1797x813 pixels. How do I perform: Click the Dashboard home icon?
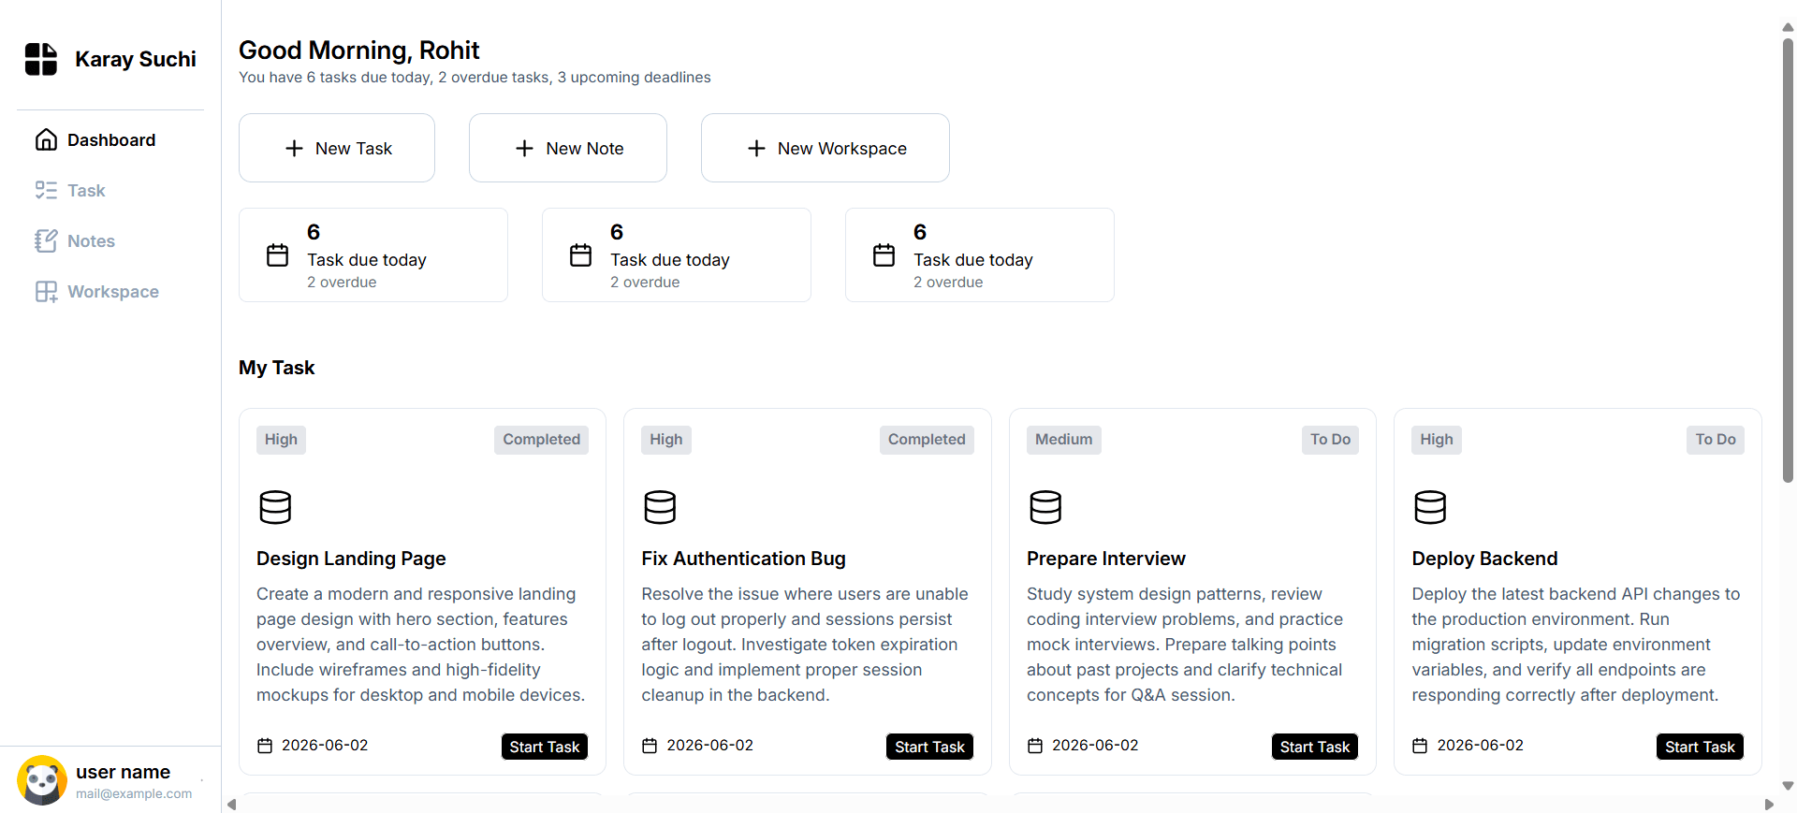click(x=46, y=139)
